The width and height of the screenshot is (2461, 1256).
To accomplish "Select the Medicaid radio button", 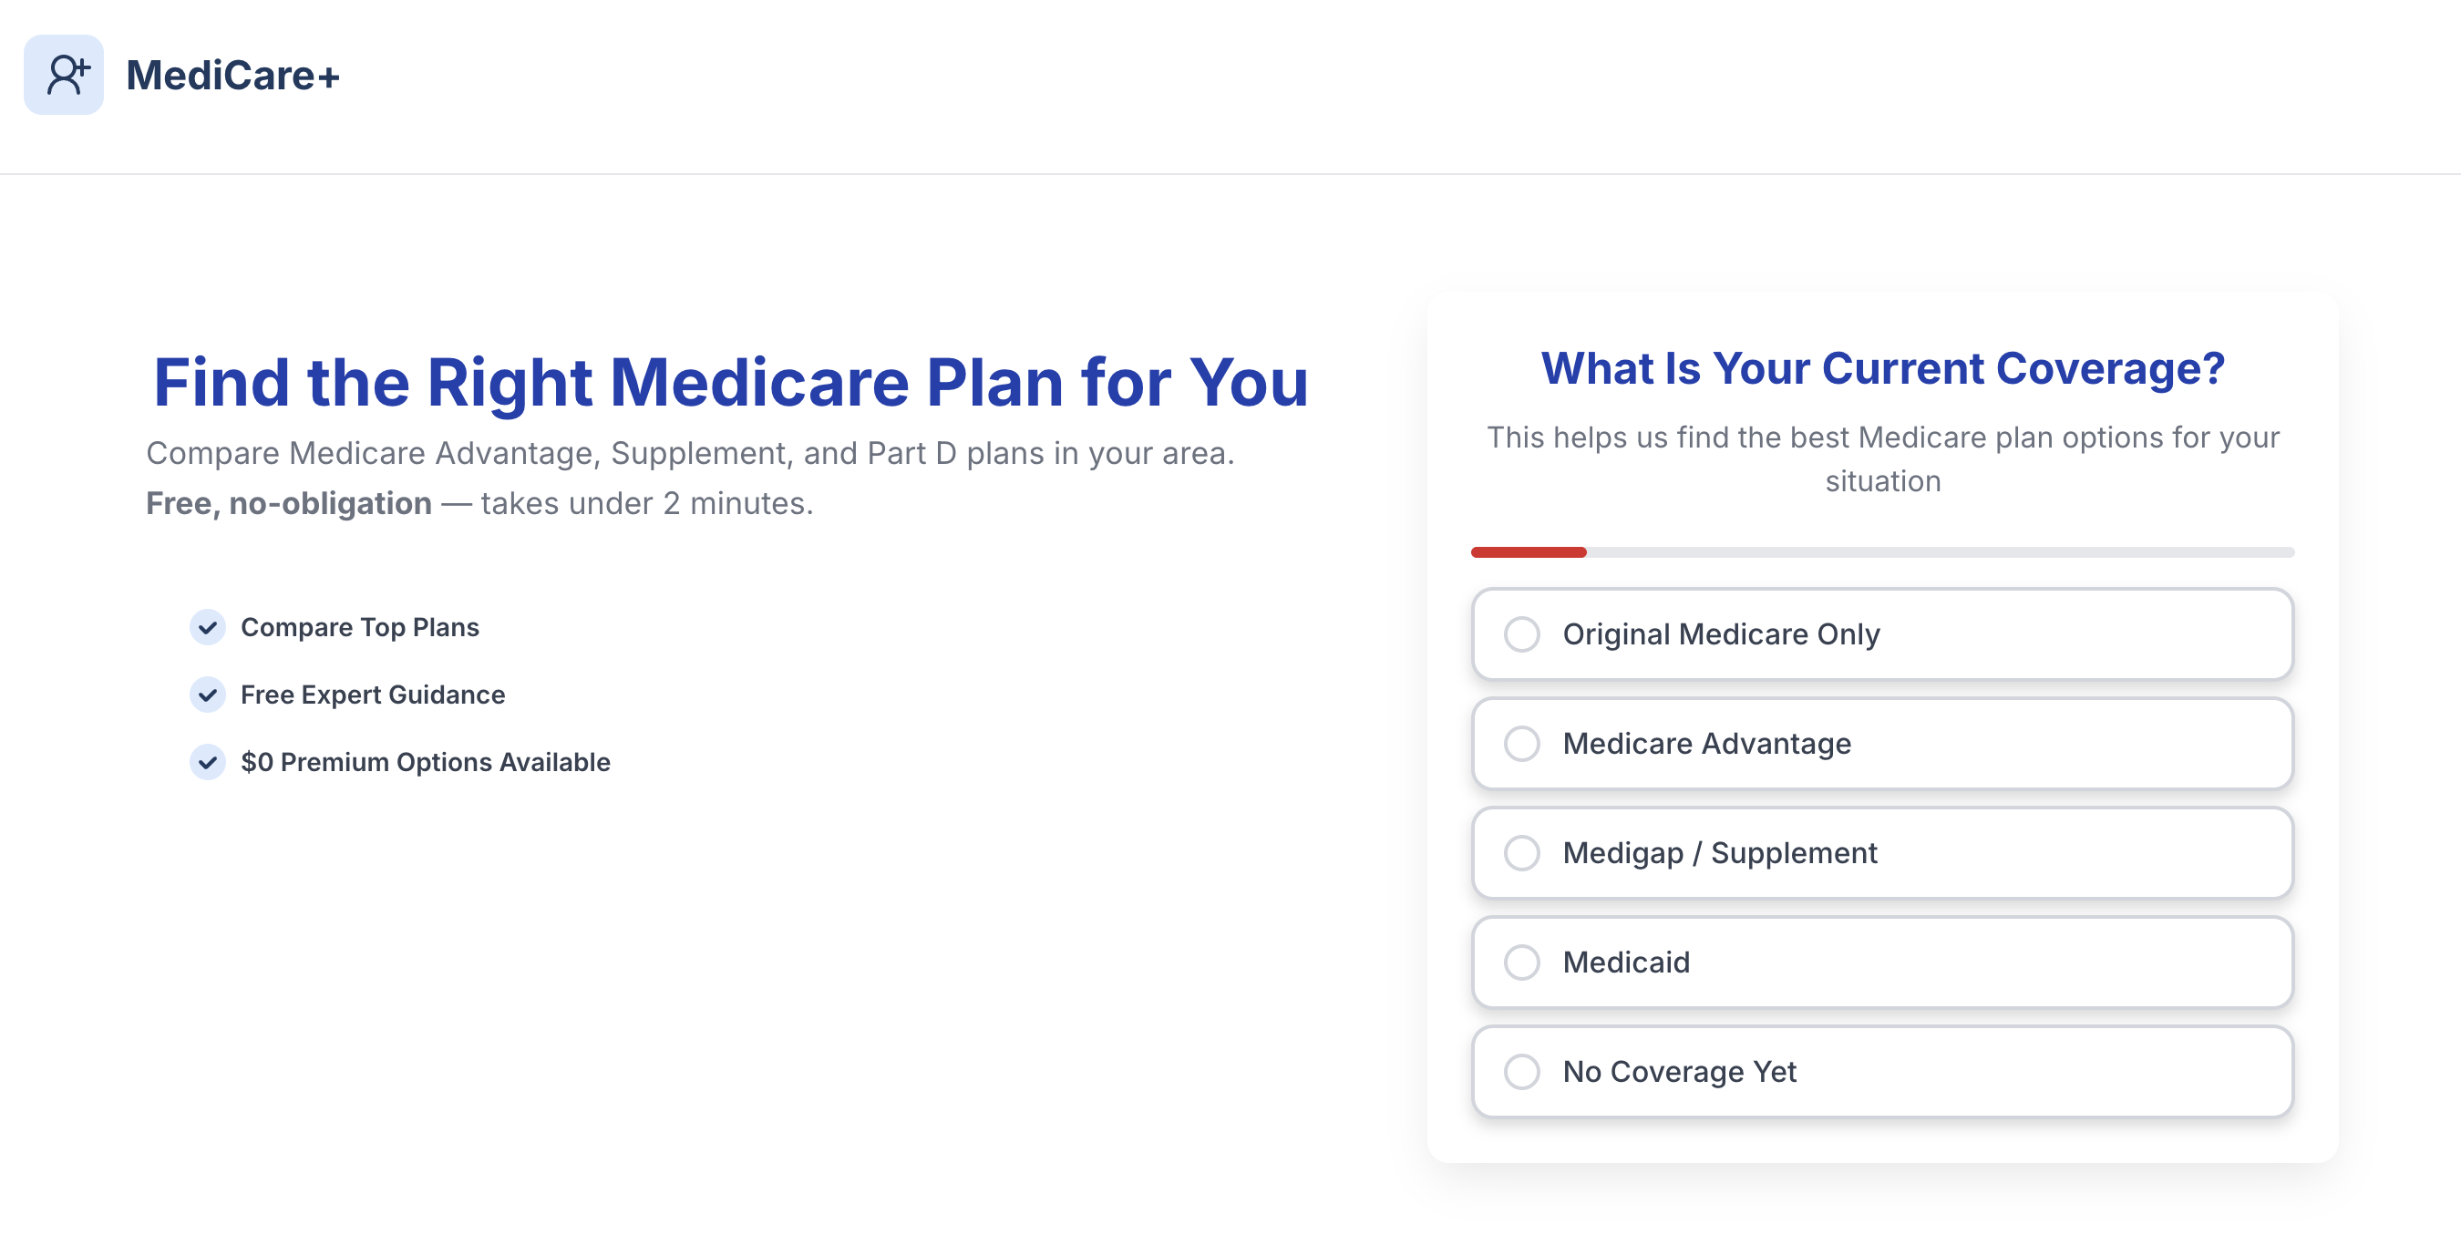I will (x=1522, y=963).
